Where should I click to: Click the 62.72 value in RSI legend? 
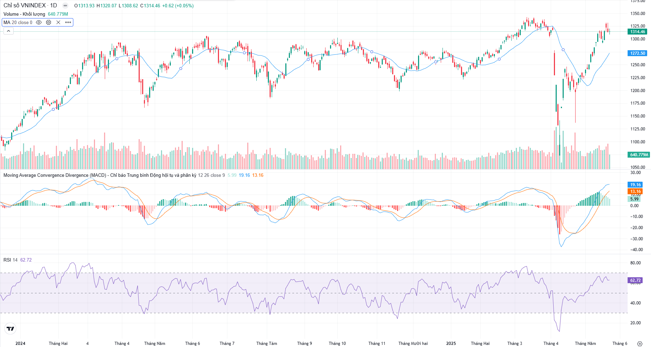(26, 260)
